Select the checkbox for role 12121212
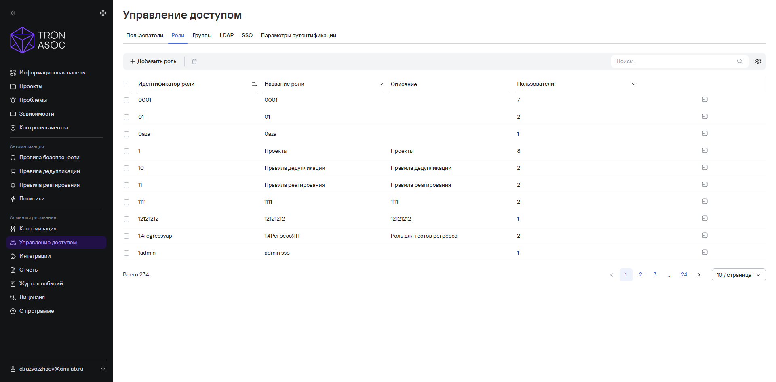 (x=127, y=219)
